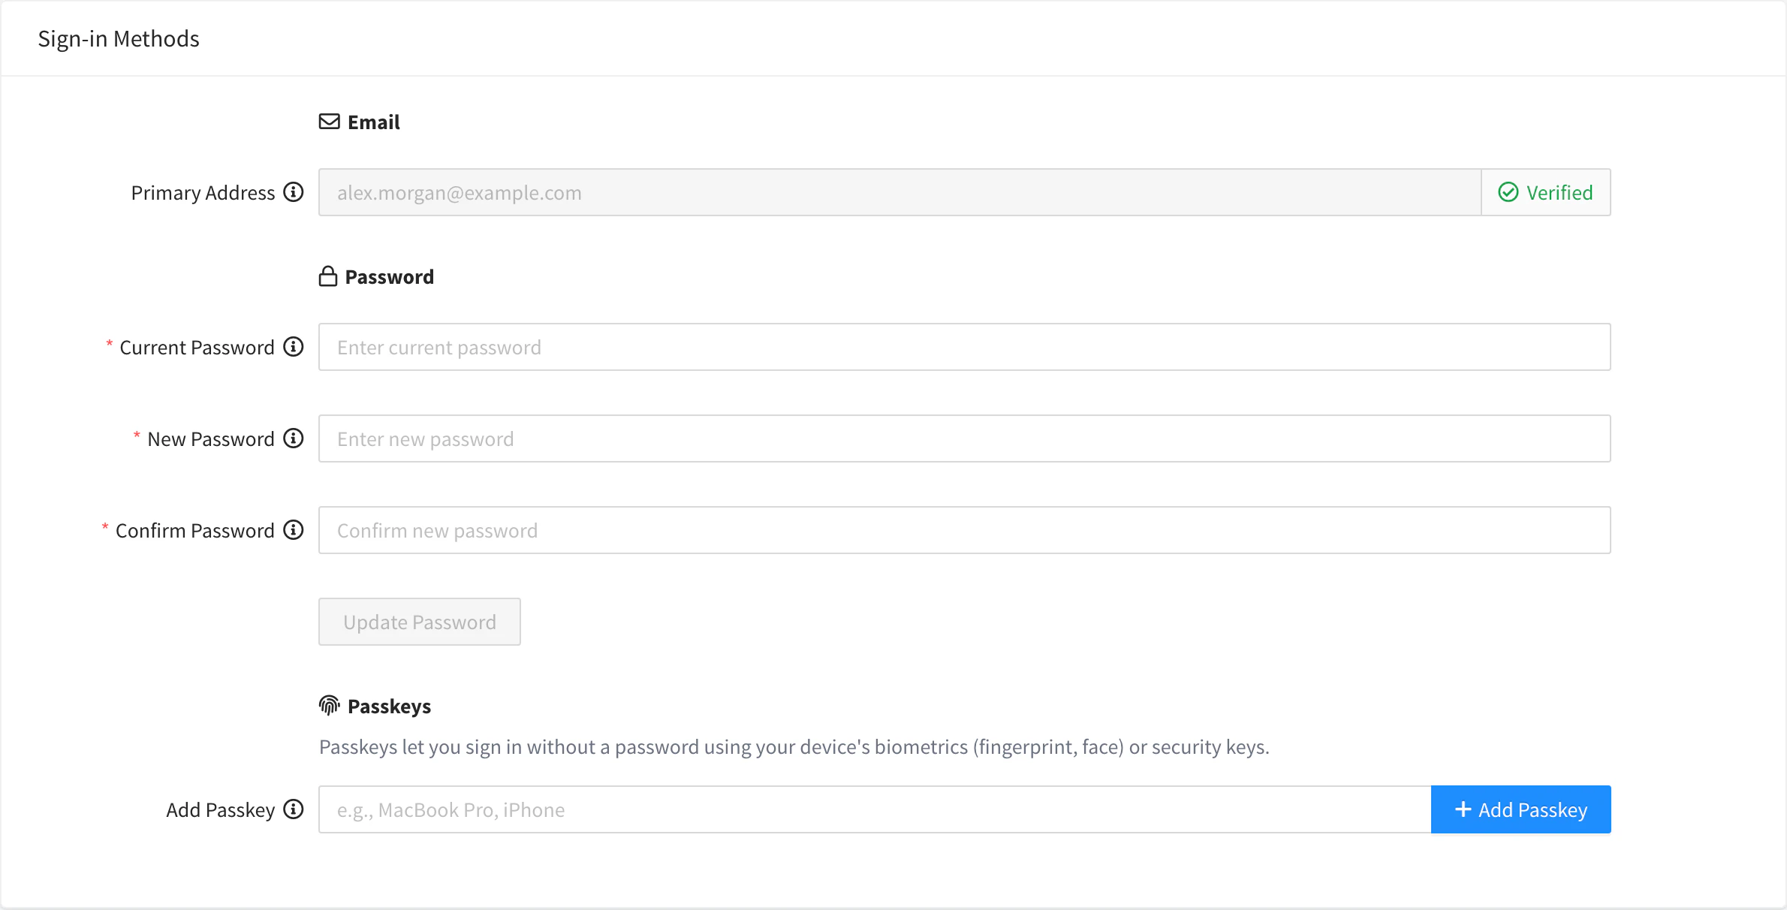
Task: Click the Sign-in Methods heading
Action: 119,38
